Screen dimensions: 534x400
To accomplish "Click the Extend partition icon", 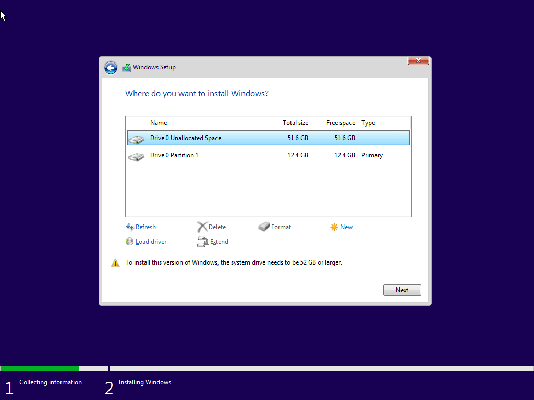I will click(202, 241).
